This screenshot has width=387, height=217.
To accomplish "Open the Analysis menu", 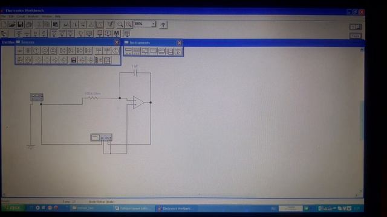I will point(33,16).
